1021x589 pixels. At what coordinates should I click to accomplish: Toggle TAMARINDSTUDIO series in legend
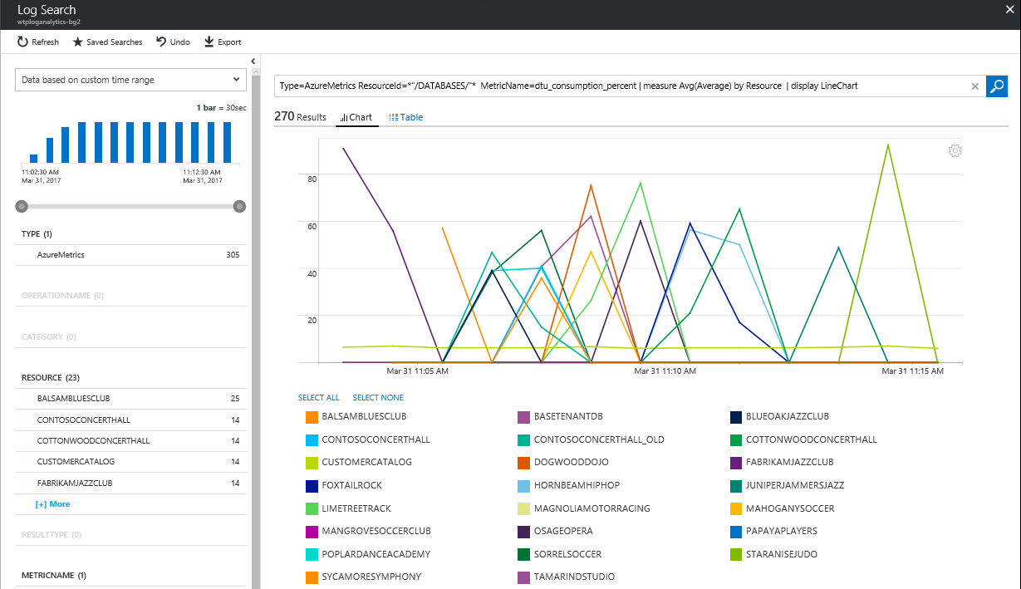pos(567,577)
